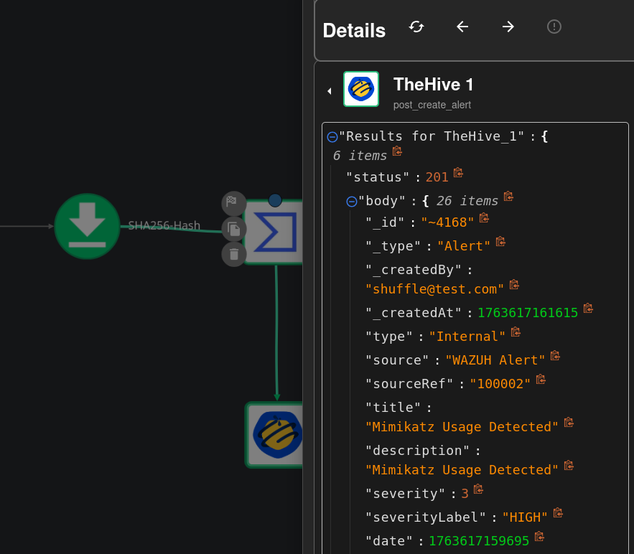Click the TheHive 1 app logo in Details
634x554 pixels.
361,90
